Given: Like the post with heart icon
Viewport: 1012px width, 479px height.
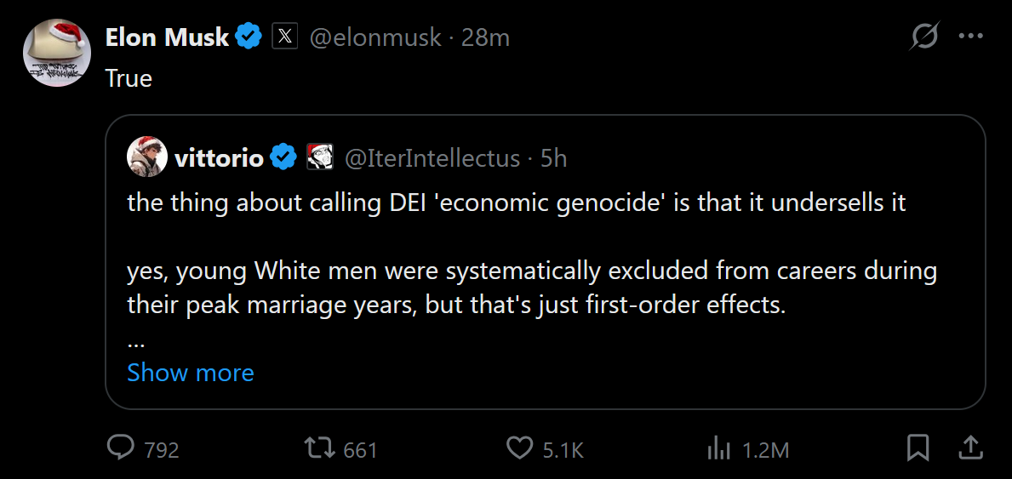Looking at the screenshot, I should [x=519, y=448].
